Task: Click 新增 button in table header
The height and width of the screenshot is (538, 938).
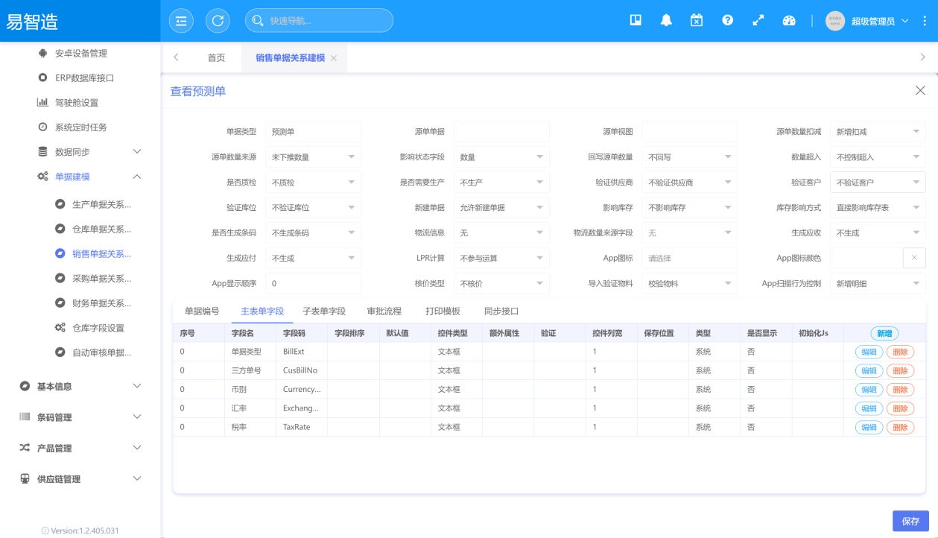Action: click(x=884, y=334)
